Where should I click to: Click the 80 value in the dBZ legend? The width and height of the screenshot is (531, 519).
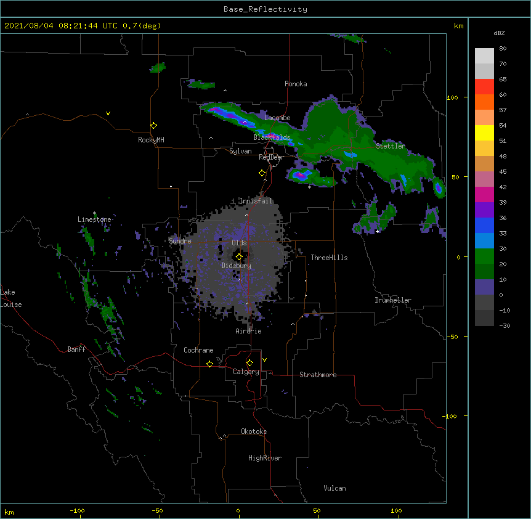tap(503, 49)
